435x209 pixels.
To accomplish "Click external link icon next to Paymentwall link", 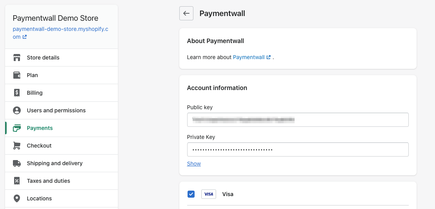I will pos(269,58).
